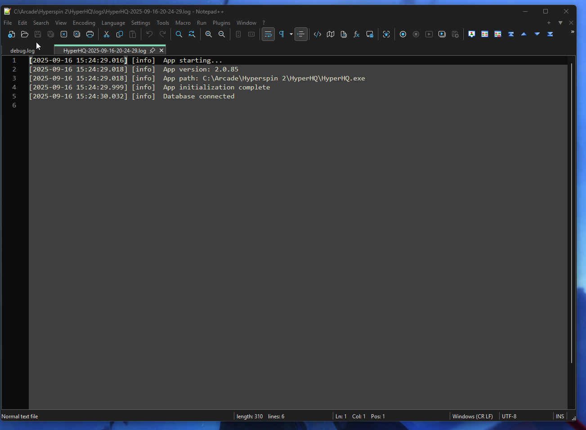This screenshot has height=430, width=586.
Task: Click the Zoom In magnifier icon
Action: tap(209, 34)
